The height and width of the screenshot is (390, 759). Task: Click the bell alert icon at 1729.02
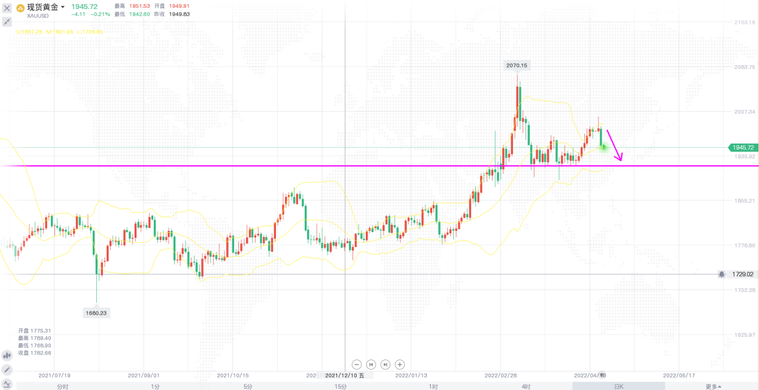pyautogui.click(x=722, y=274)
